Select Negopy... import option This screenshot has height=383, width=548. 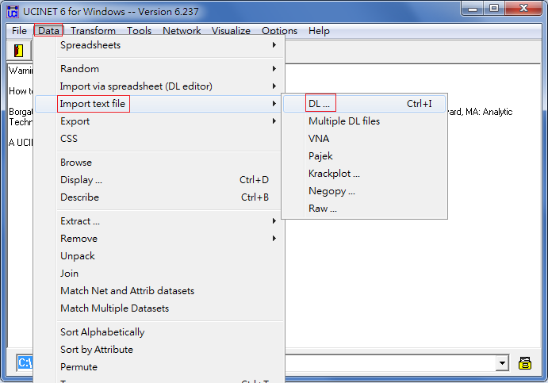(x=364, y=191)
